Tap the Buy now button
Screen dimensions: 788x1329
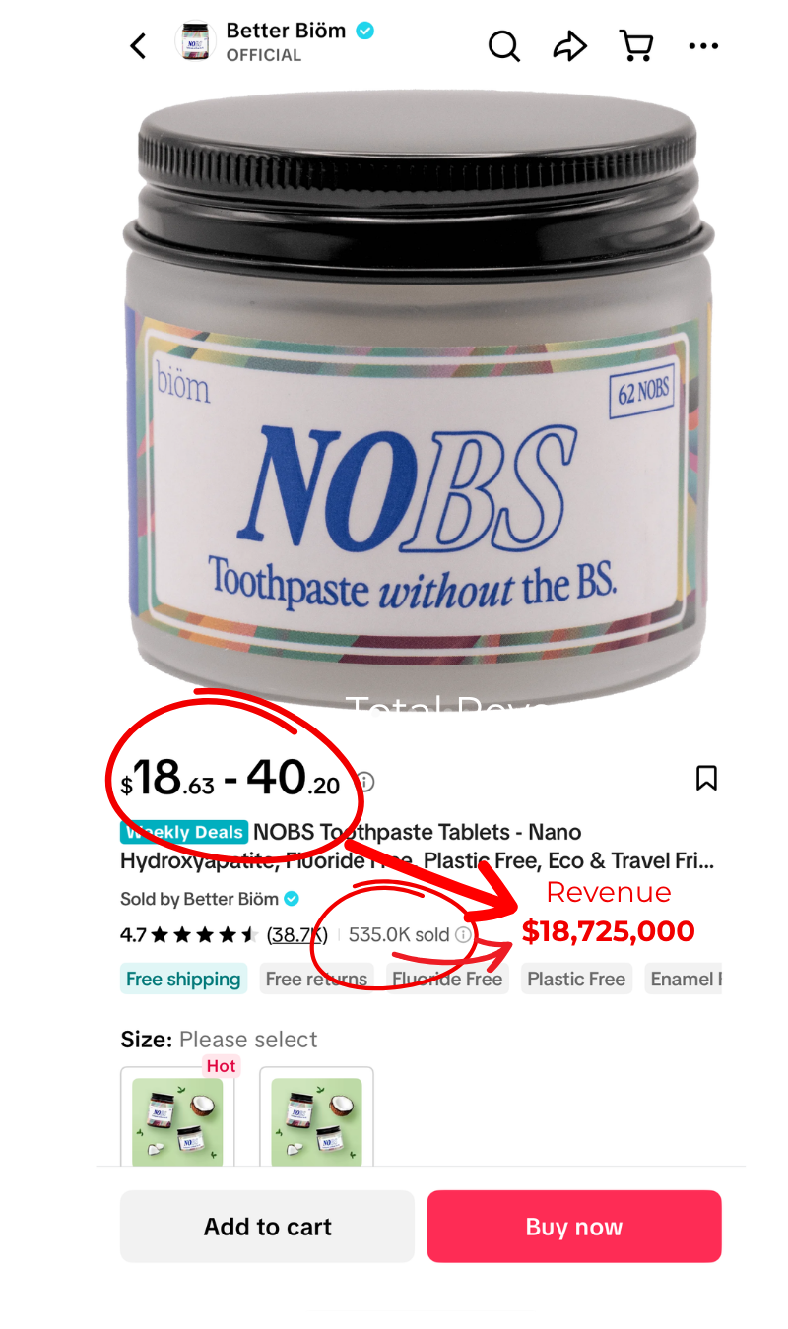574,1227
